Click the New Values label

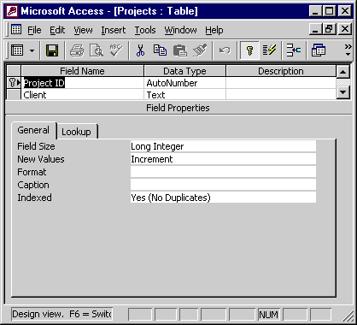tap(41, 159)
